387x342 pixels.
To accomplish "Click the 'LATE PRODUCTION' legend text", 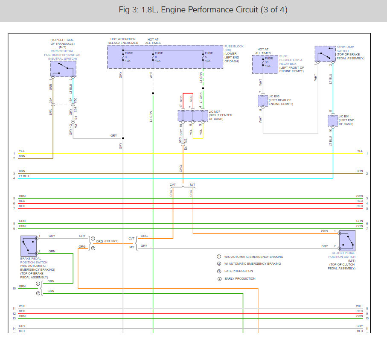I will click(238, 271).
